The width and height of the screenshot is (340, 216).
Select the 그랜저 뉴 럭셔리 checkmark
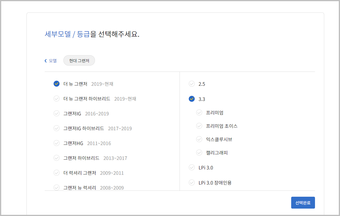[x=57, y=188]
